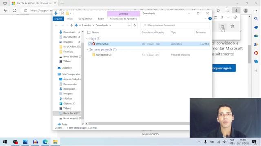Viewport: 261px width, 146px height.
Task: Click the Edge page vertical scrollbar
Action: (x=249, y=54)
